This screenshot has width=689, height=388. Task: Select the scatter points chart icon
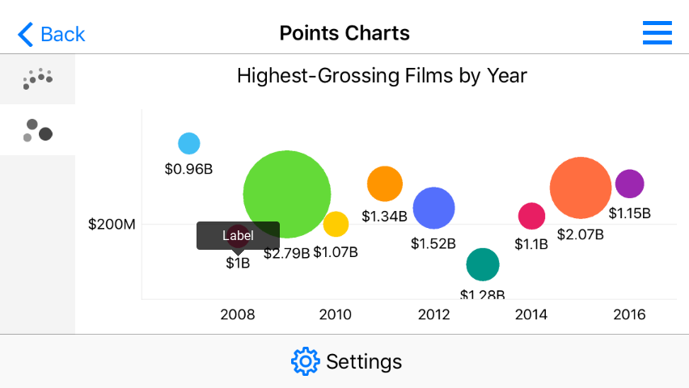(x=37, y=79)
